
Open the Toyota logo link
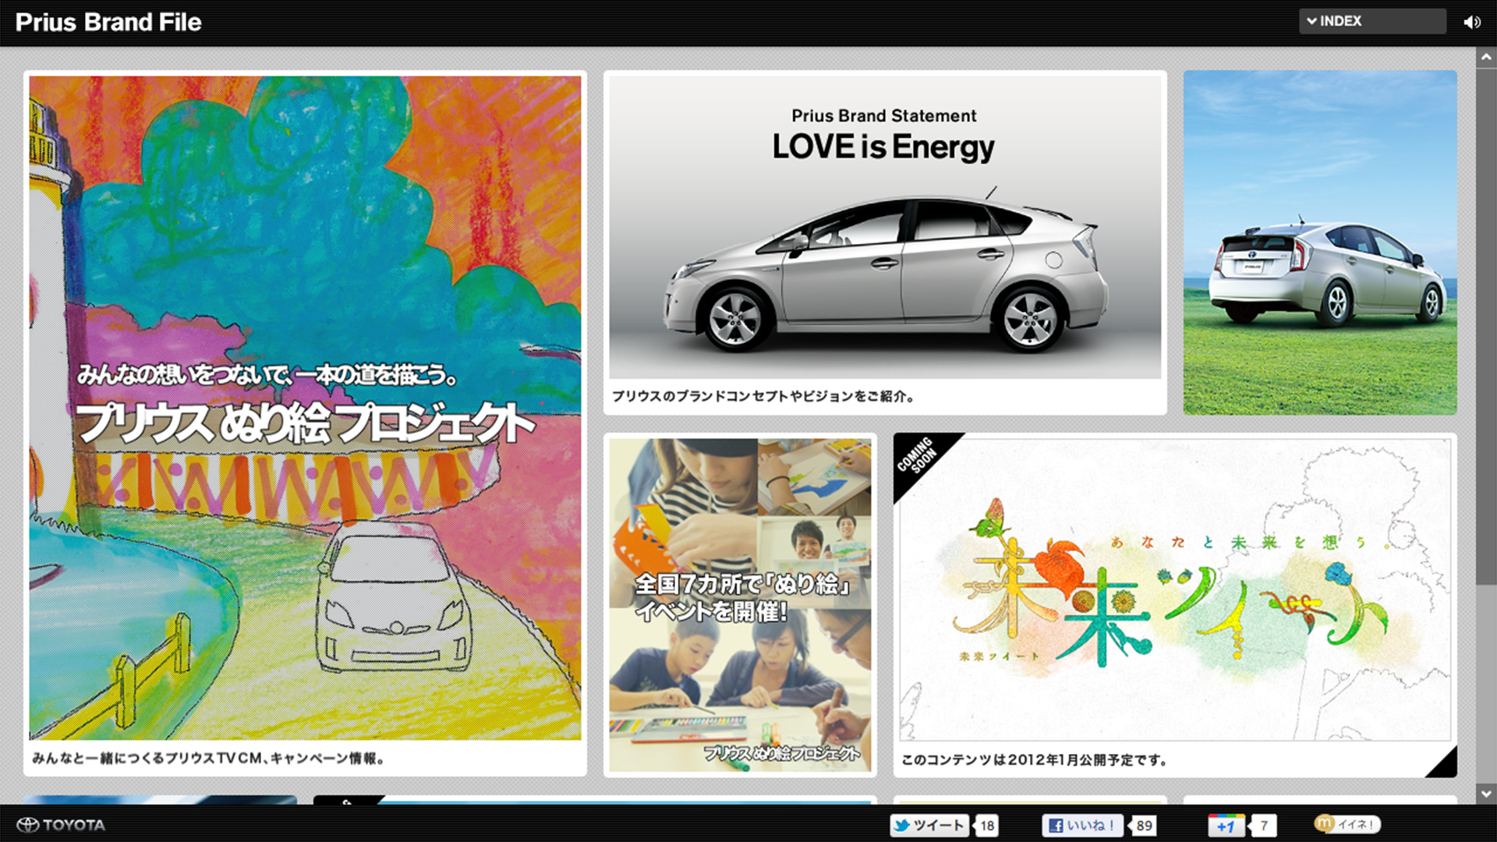coord(61,825)
